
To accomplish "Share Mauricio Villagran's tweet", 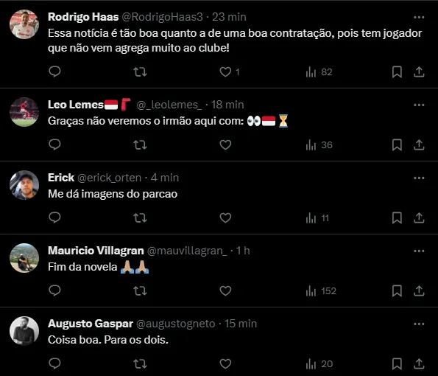I will (419, 291).
